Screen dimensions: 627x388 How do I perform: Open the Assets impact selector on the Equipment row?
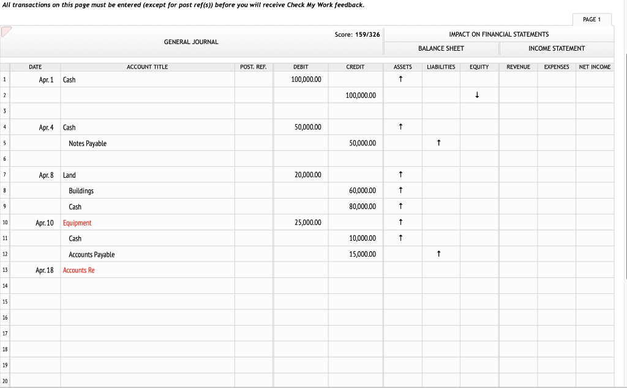click(x=402, y=222)
